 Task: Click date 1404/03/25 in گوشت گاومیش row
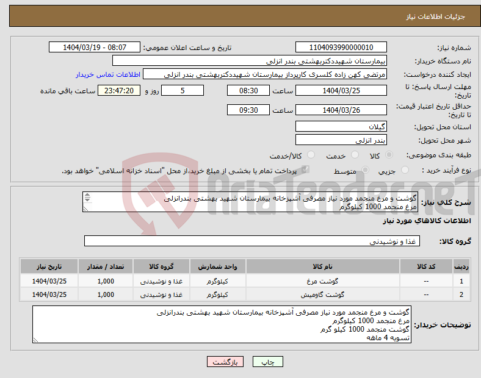tap(49, 294)
